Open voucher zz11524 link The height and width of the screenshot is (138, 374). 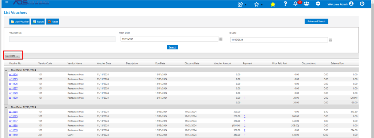14,75
